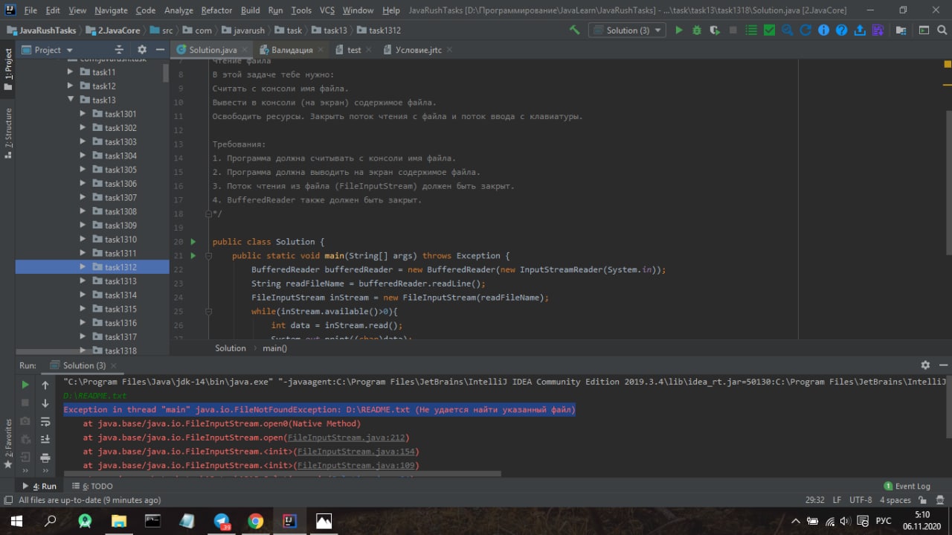Screen dimensions: 952x535
Task: Click main() in editor breadcrumb
Action: tap(274, 348)
